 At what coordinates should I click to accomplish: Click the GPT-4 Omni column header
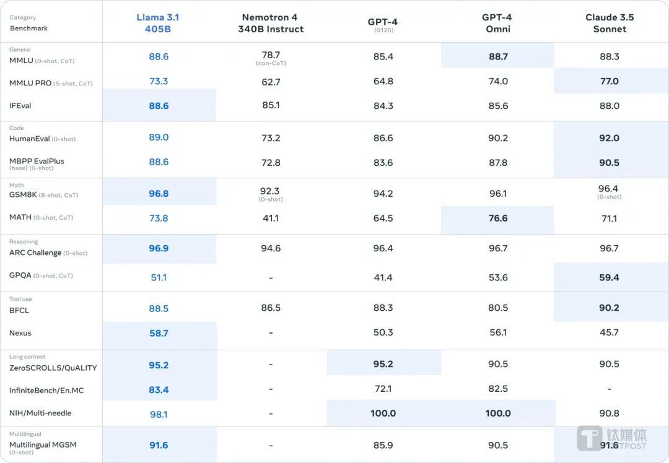[x=497, y=23]
